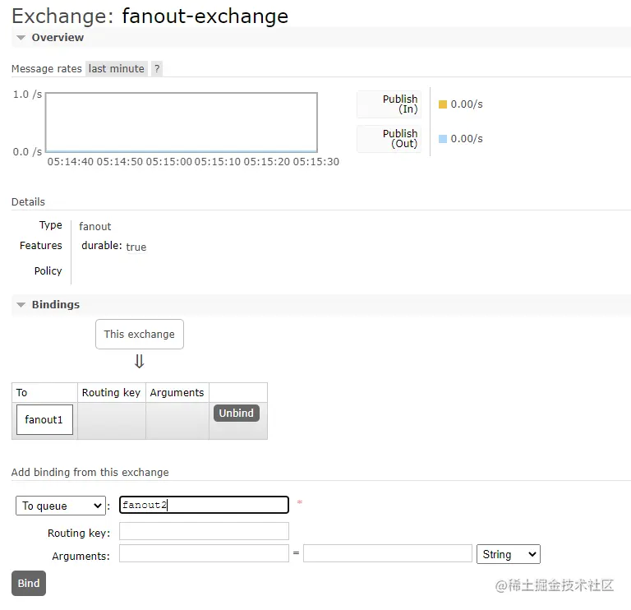The image size is (631, 610).
Task: Change the 'last minute' message rates range
Action: tap(117, 69)
